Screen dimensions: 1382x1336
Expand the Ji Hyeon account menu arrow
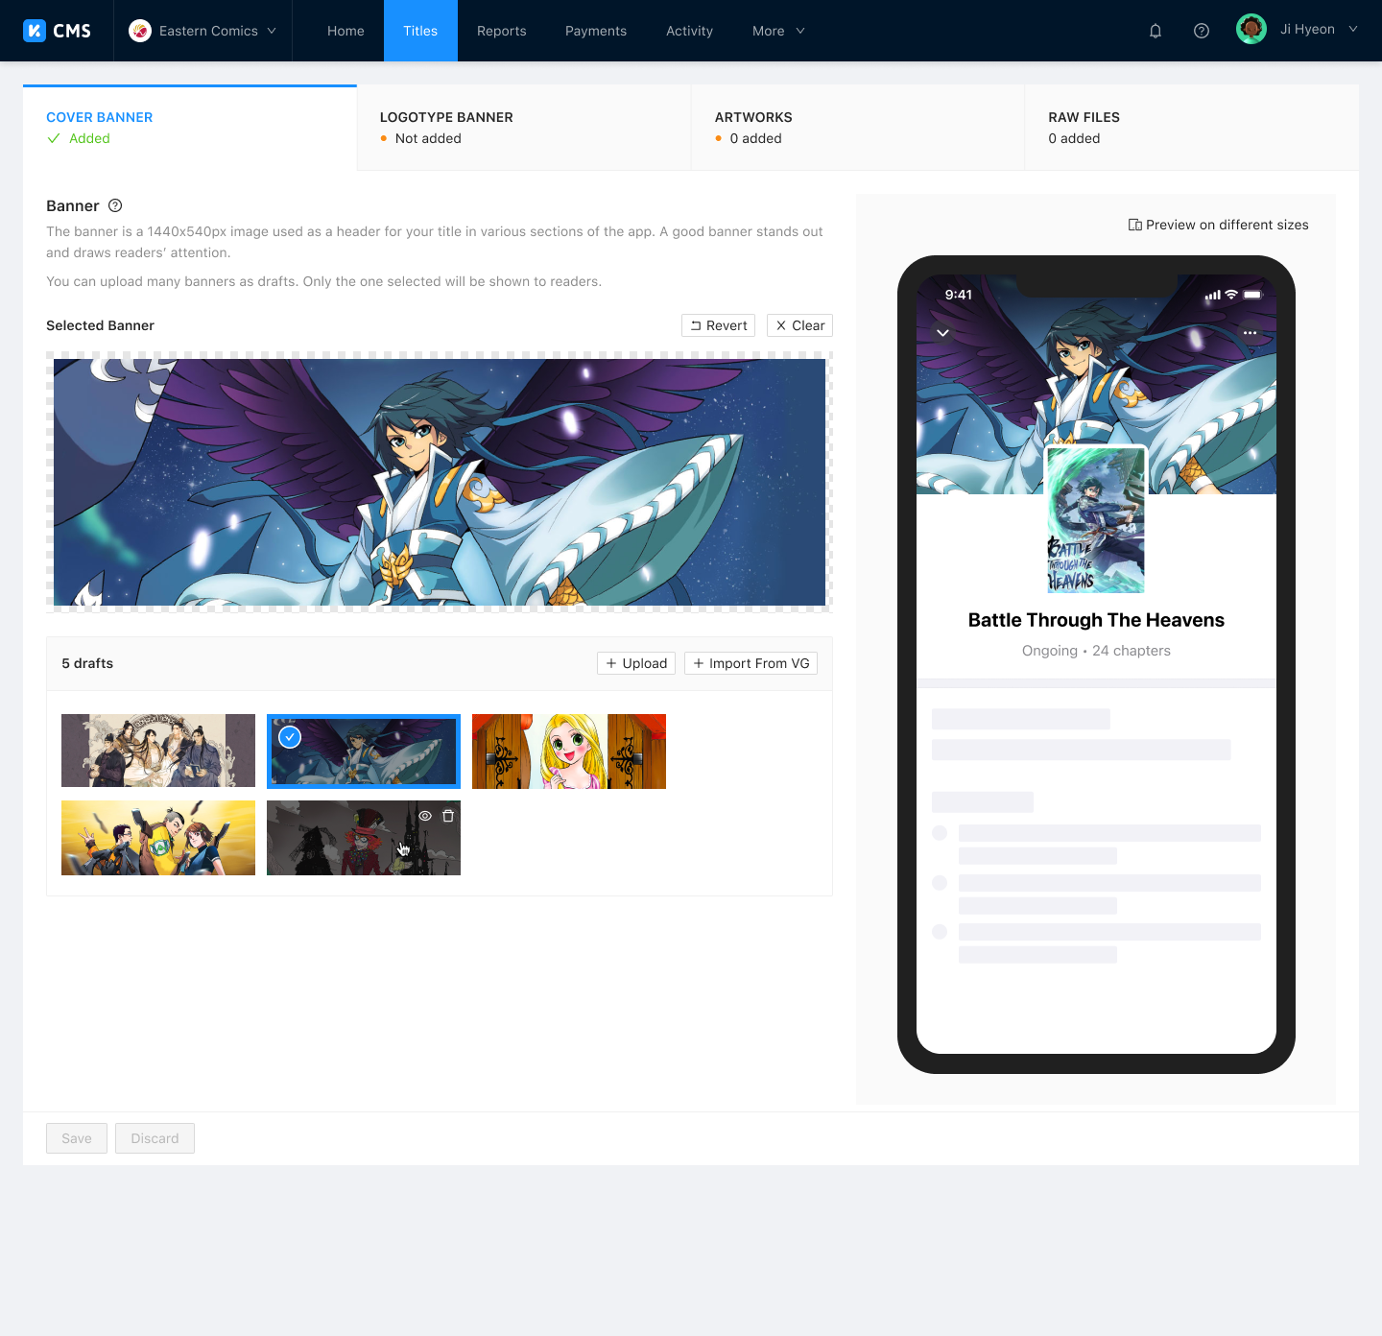point(1353,30)
